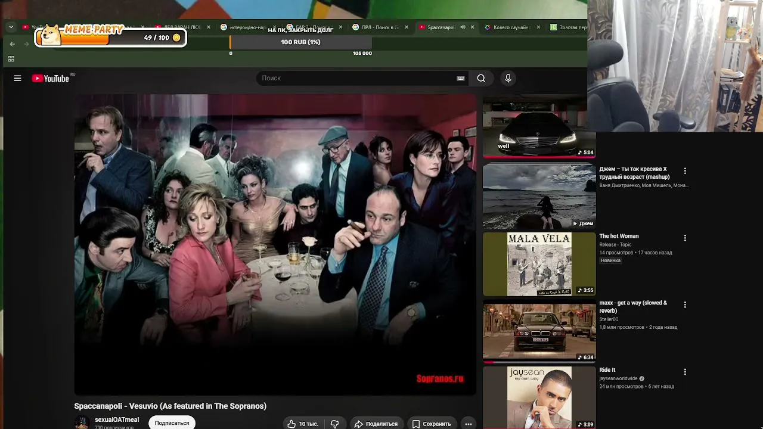Close the 'ПРЛ - Поиск в G' tab

(x=407, y=27)
